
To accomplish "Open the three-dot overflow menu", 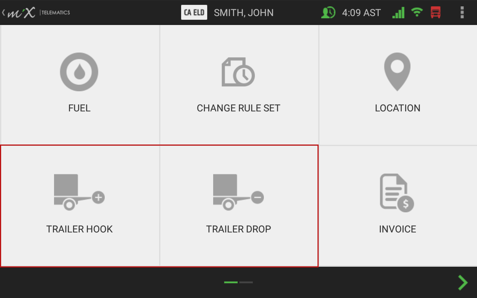I will (462, 12).
